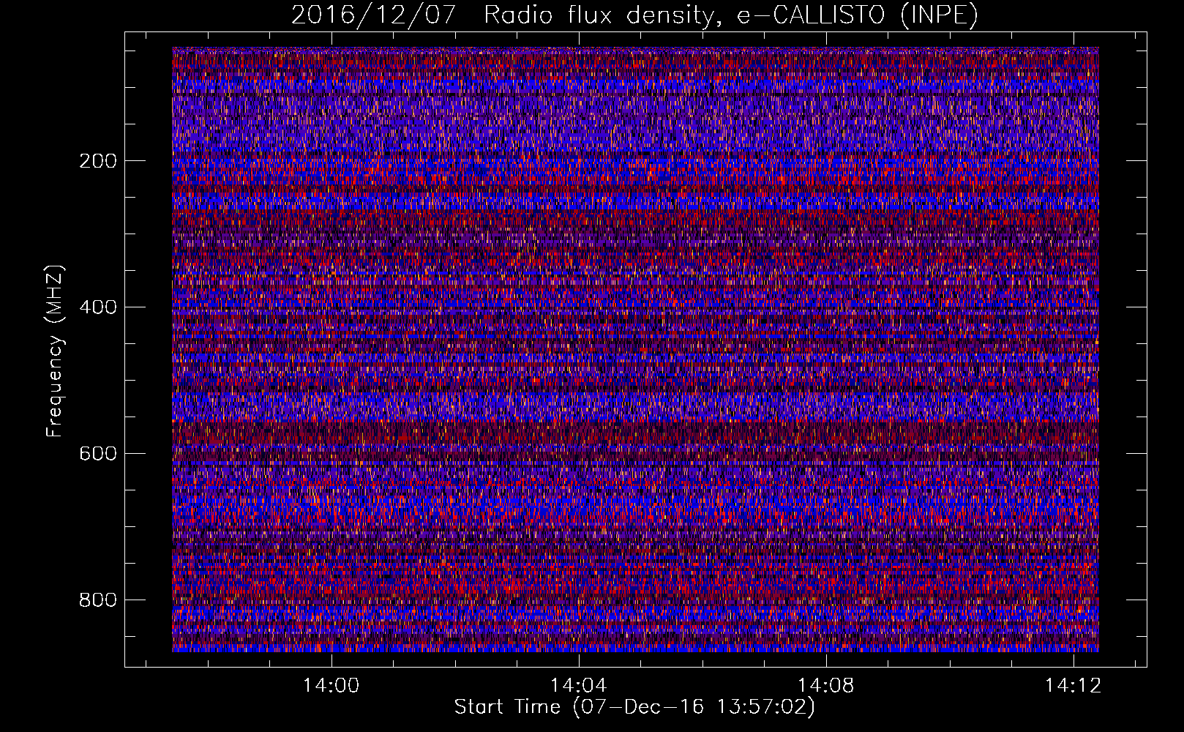Viewport: 1184px width, 732px height.
Task: Click the 'Start Time (07-Dec-16 13:57:02)' axis label
Action: pyautogui.click(x=634, y=707)
